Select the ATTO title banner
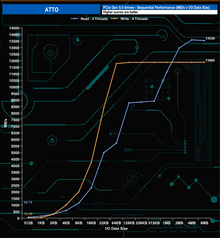 coord(51,10)
